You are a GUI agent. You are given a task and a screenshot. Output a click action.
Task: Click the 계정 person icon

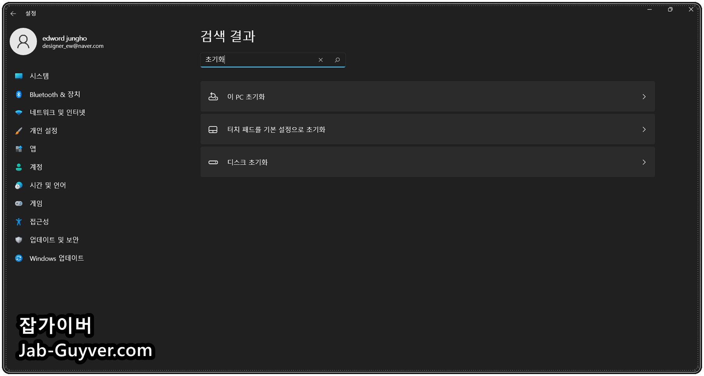tap(19, 167)
